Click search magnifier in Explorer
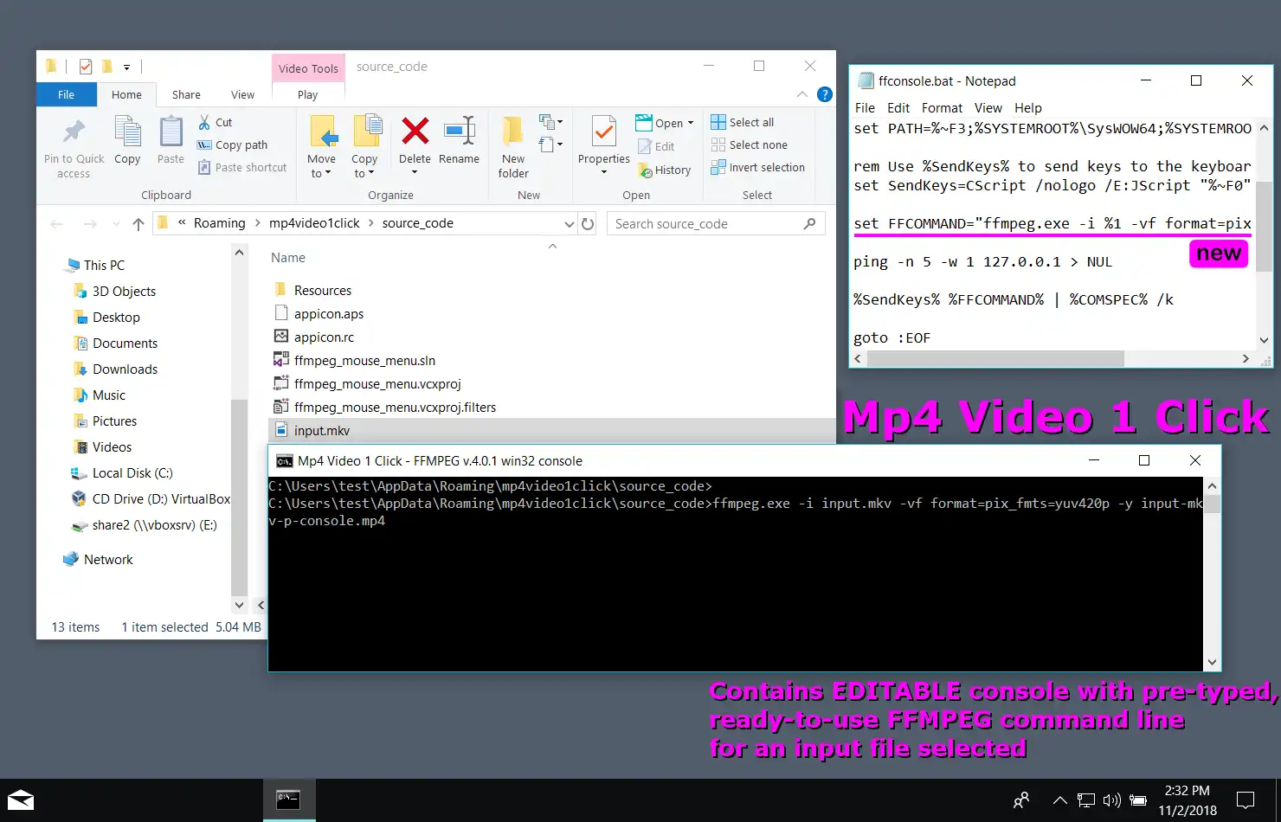 click(x=809, y=223)
